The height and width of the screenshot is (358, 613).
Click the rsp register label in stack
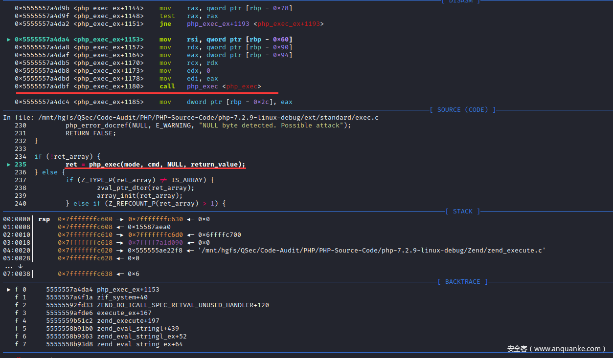pyautogui.click(x=44, y=219)
